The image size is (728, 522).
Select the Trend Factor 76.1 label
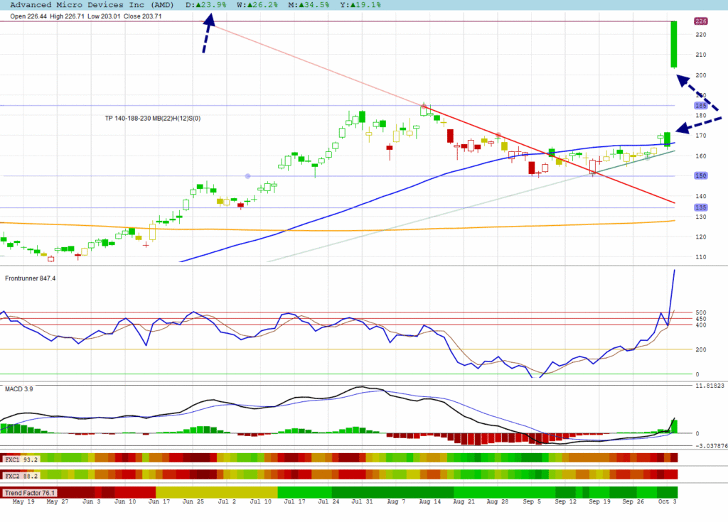coord(30,492)
